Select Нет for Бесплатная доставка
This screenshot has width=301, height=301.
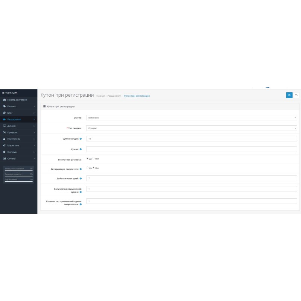click(94, 158)
